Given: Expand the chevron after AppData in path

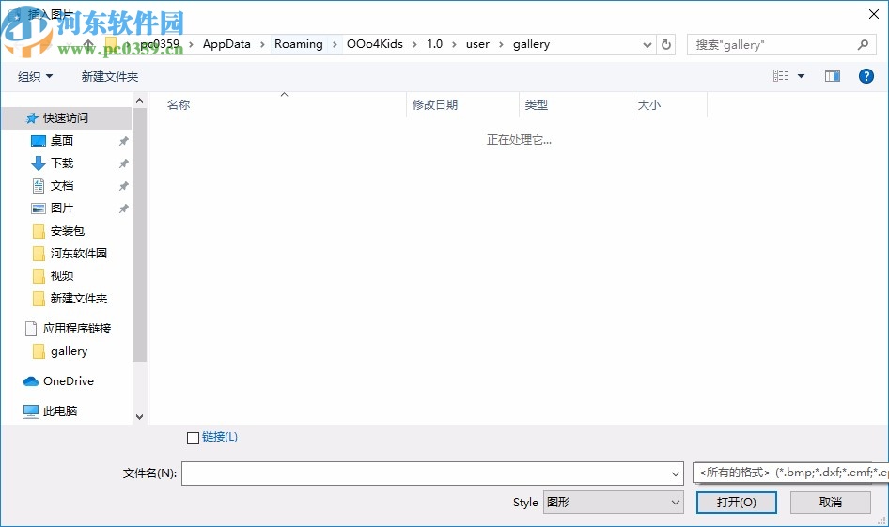Looking at the screenshot, I should pos(262,44).
